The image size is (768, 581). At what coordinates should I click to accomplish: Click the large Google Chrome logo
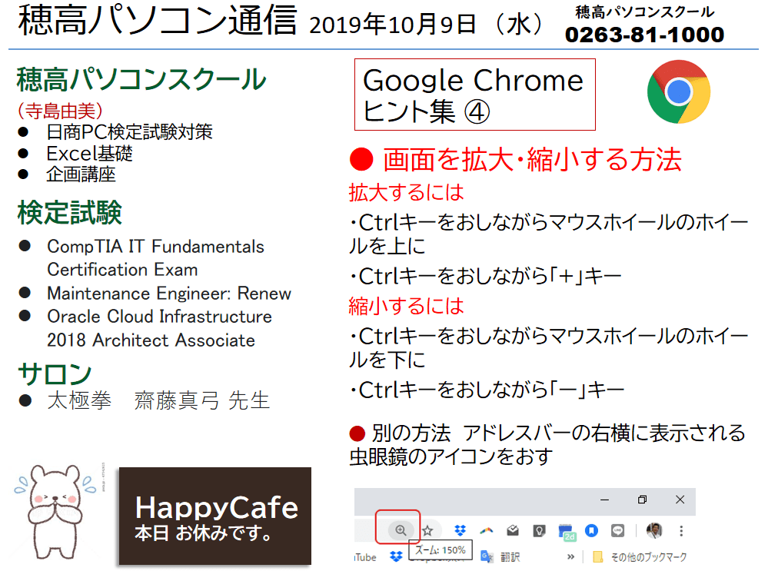[678, 92]
